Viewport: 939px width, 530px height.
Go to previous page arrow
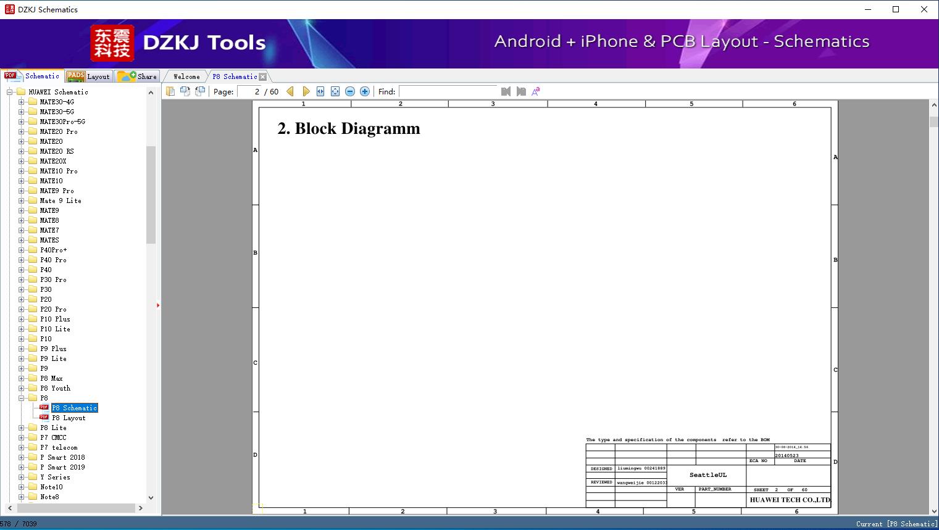pos(290,91)
